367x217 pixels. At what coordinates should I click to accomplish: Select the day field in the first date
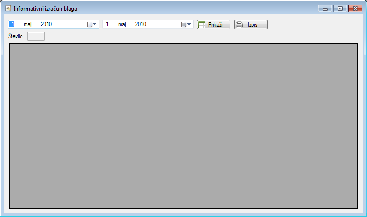tap(12, 24)
